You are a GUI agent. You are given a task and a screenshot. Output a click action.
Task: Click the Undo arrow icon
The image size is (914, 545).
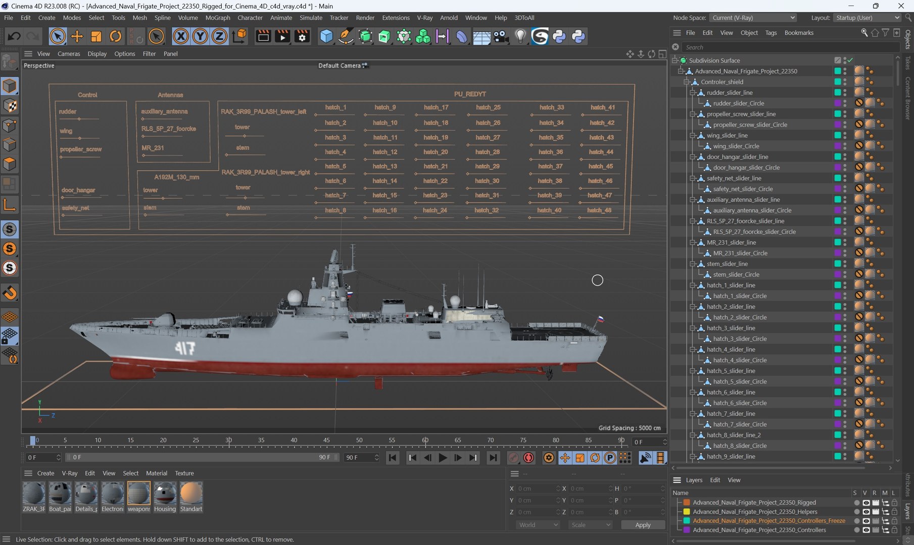(x=14, y=36)
